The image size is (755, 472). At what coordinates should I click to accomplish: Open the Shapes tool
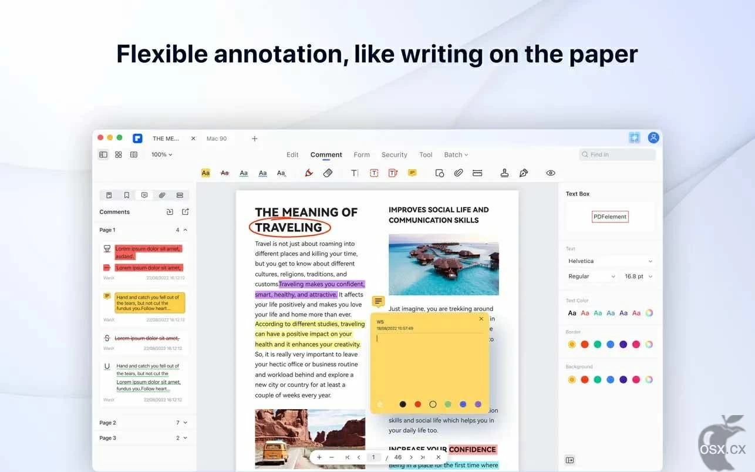point(439,173)
